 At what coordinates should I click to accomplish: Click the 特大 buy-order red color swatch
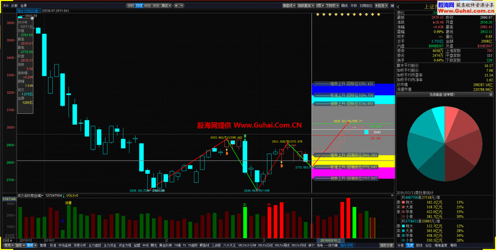pyautogui.click(x=403, y=202)
